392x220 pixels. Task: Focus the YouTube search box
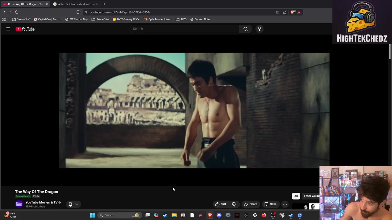point(184,29)
